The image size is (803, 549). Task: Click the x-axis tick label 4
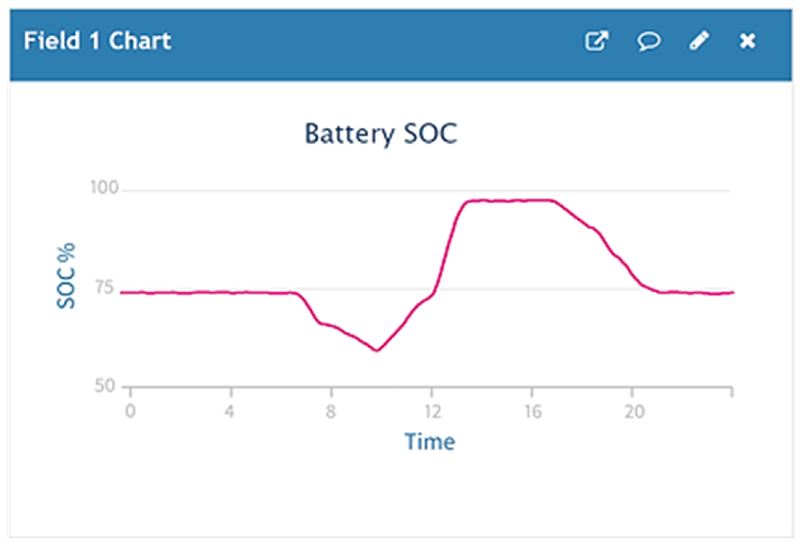point(229,411)
